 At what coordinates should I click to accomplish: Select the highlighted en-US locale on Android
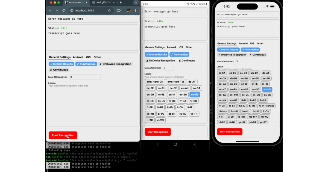click(195, 94)
